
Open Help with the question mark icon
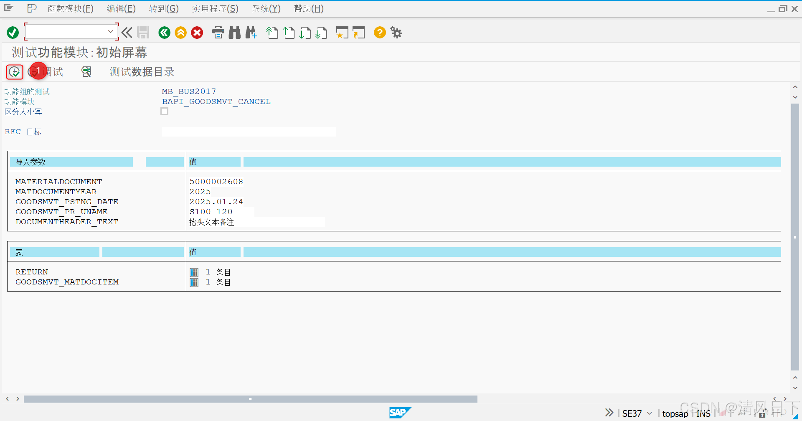[379, 33]
